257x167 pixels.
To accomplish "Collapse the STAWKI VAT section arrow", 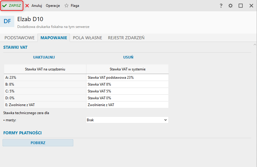I will click(x=255, y=45).
